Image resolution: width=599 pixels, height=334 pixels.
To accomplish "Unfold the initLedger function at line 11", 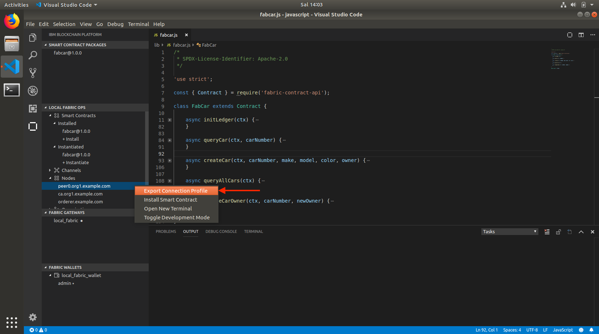I will point(170,120).
